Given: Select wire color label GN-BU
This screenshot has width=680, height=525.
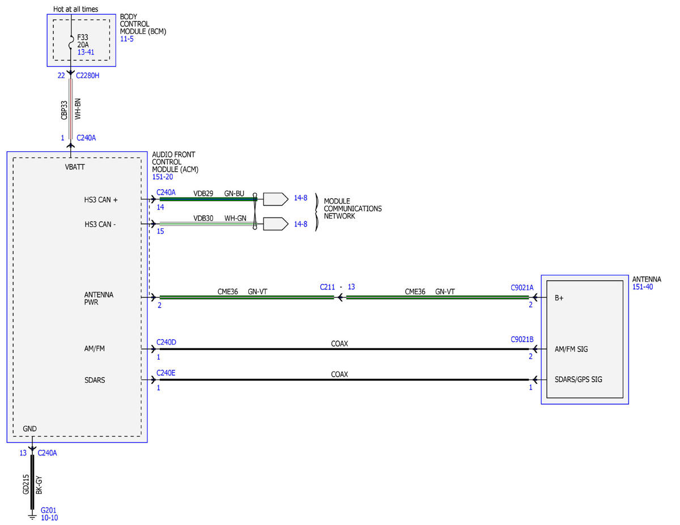Looking at the screenshot, I should (234, 194).
